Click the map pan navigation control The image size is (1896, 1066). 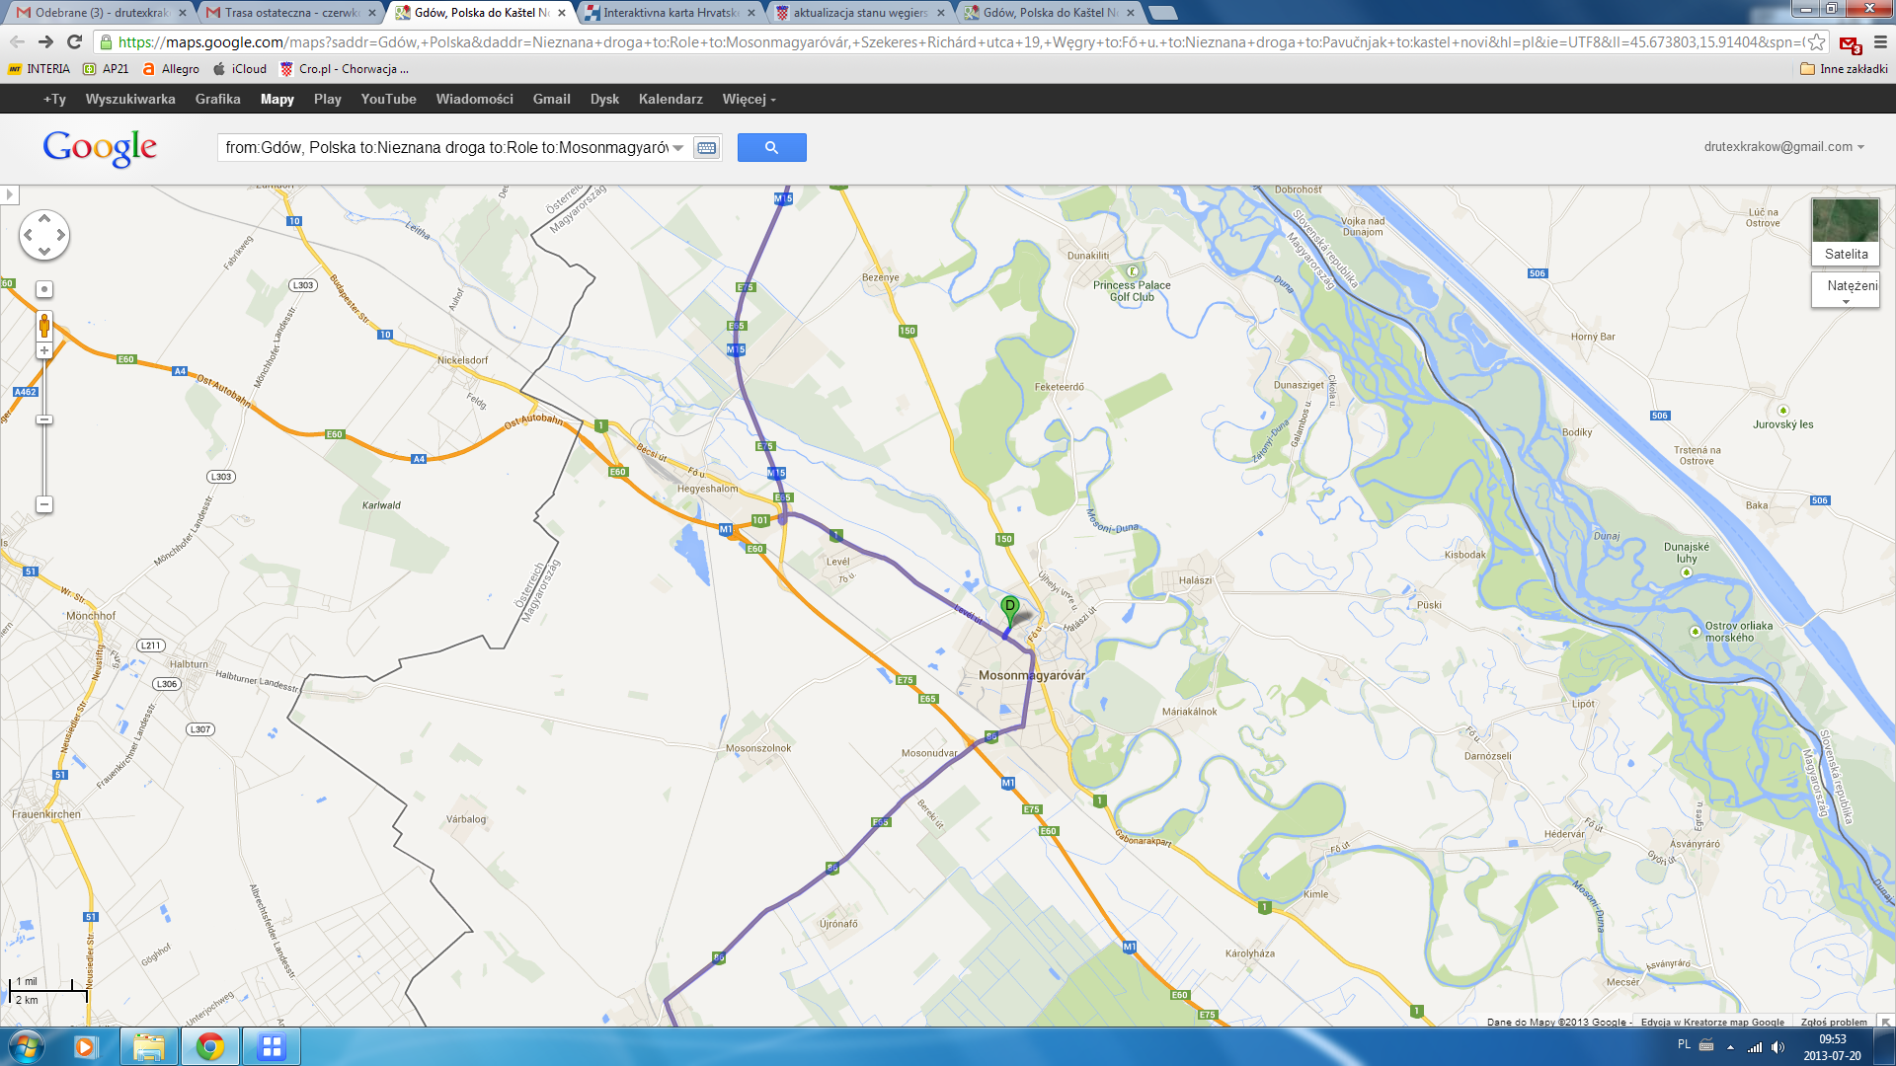click(x=44, y=235)
